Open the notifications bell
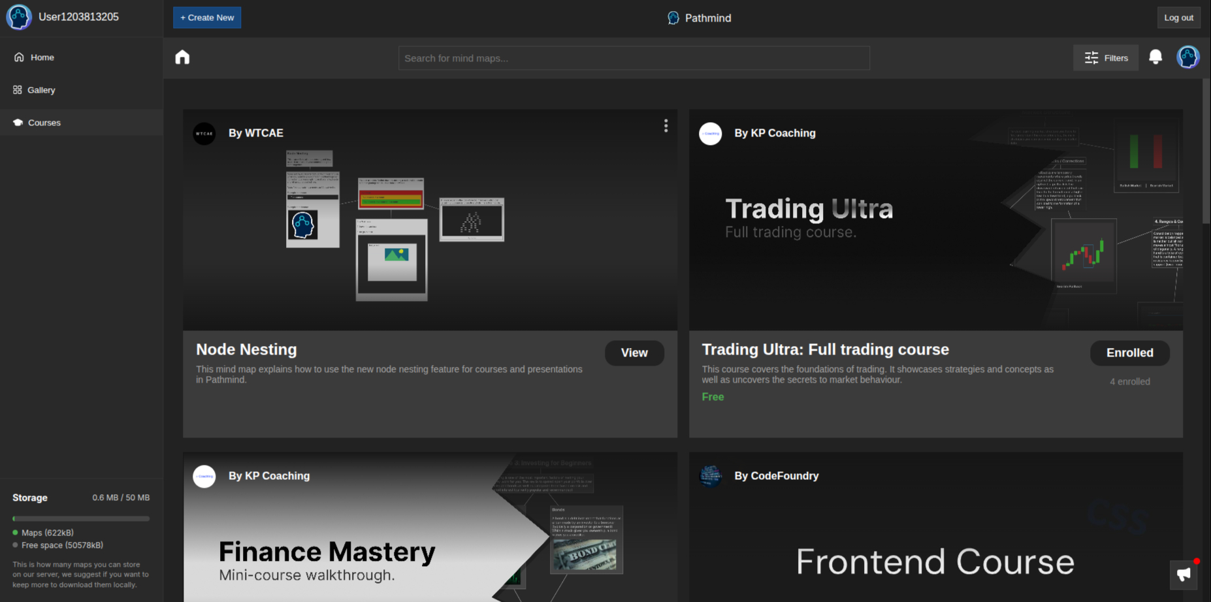1211x602 pixels. [1155, 57]
